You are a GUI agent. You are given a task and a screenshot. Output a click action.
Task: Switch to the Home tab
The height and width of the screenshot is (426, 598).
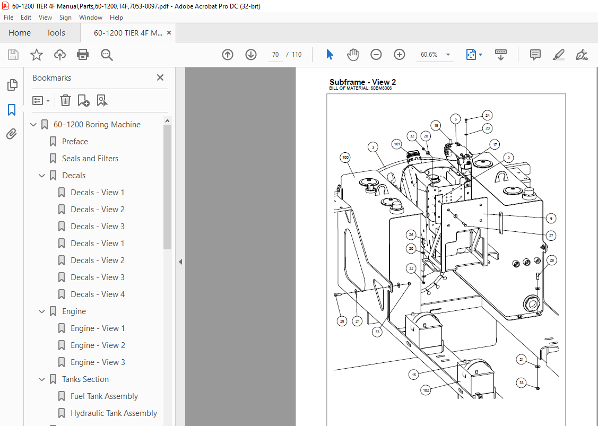click(x=20, y=33)
